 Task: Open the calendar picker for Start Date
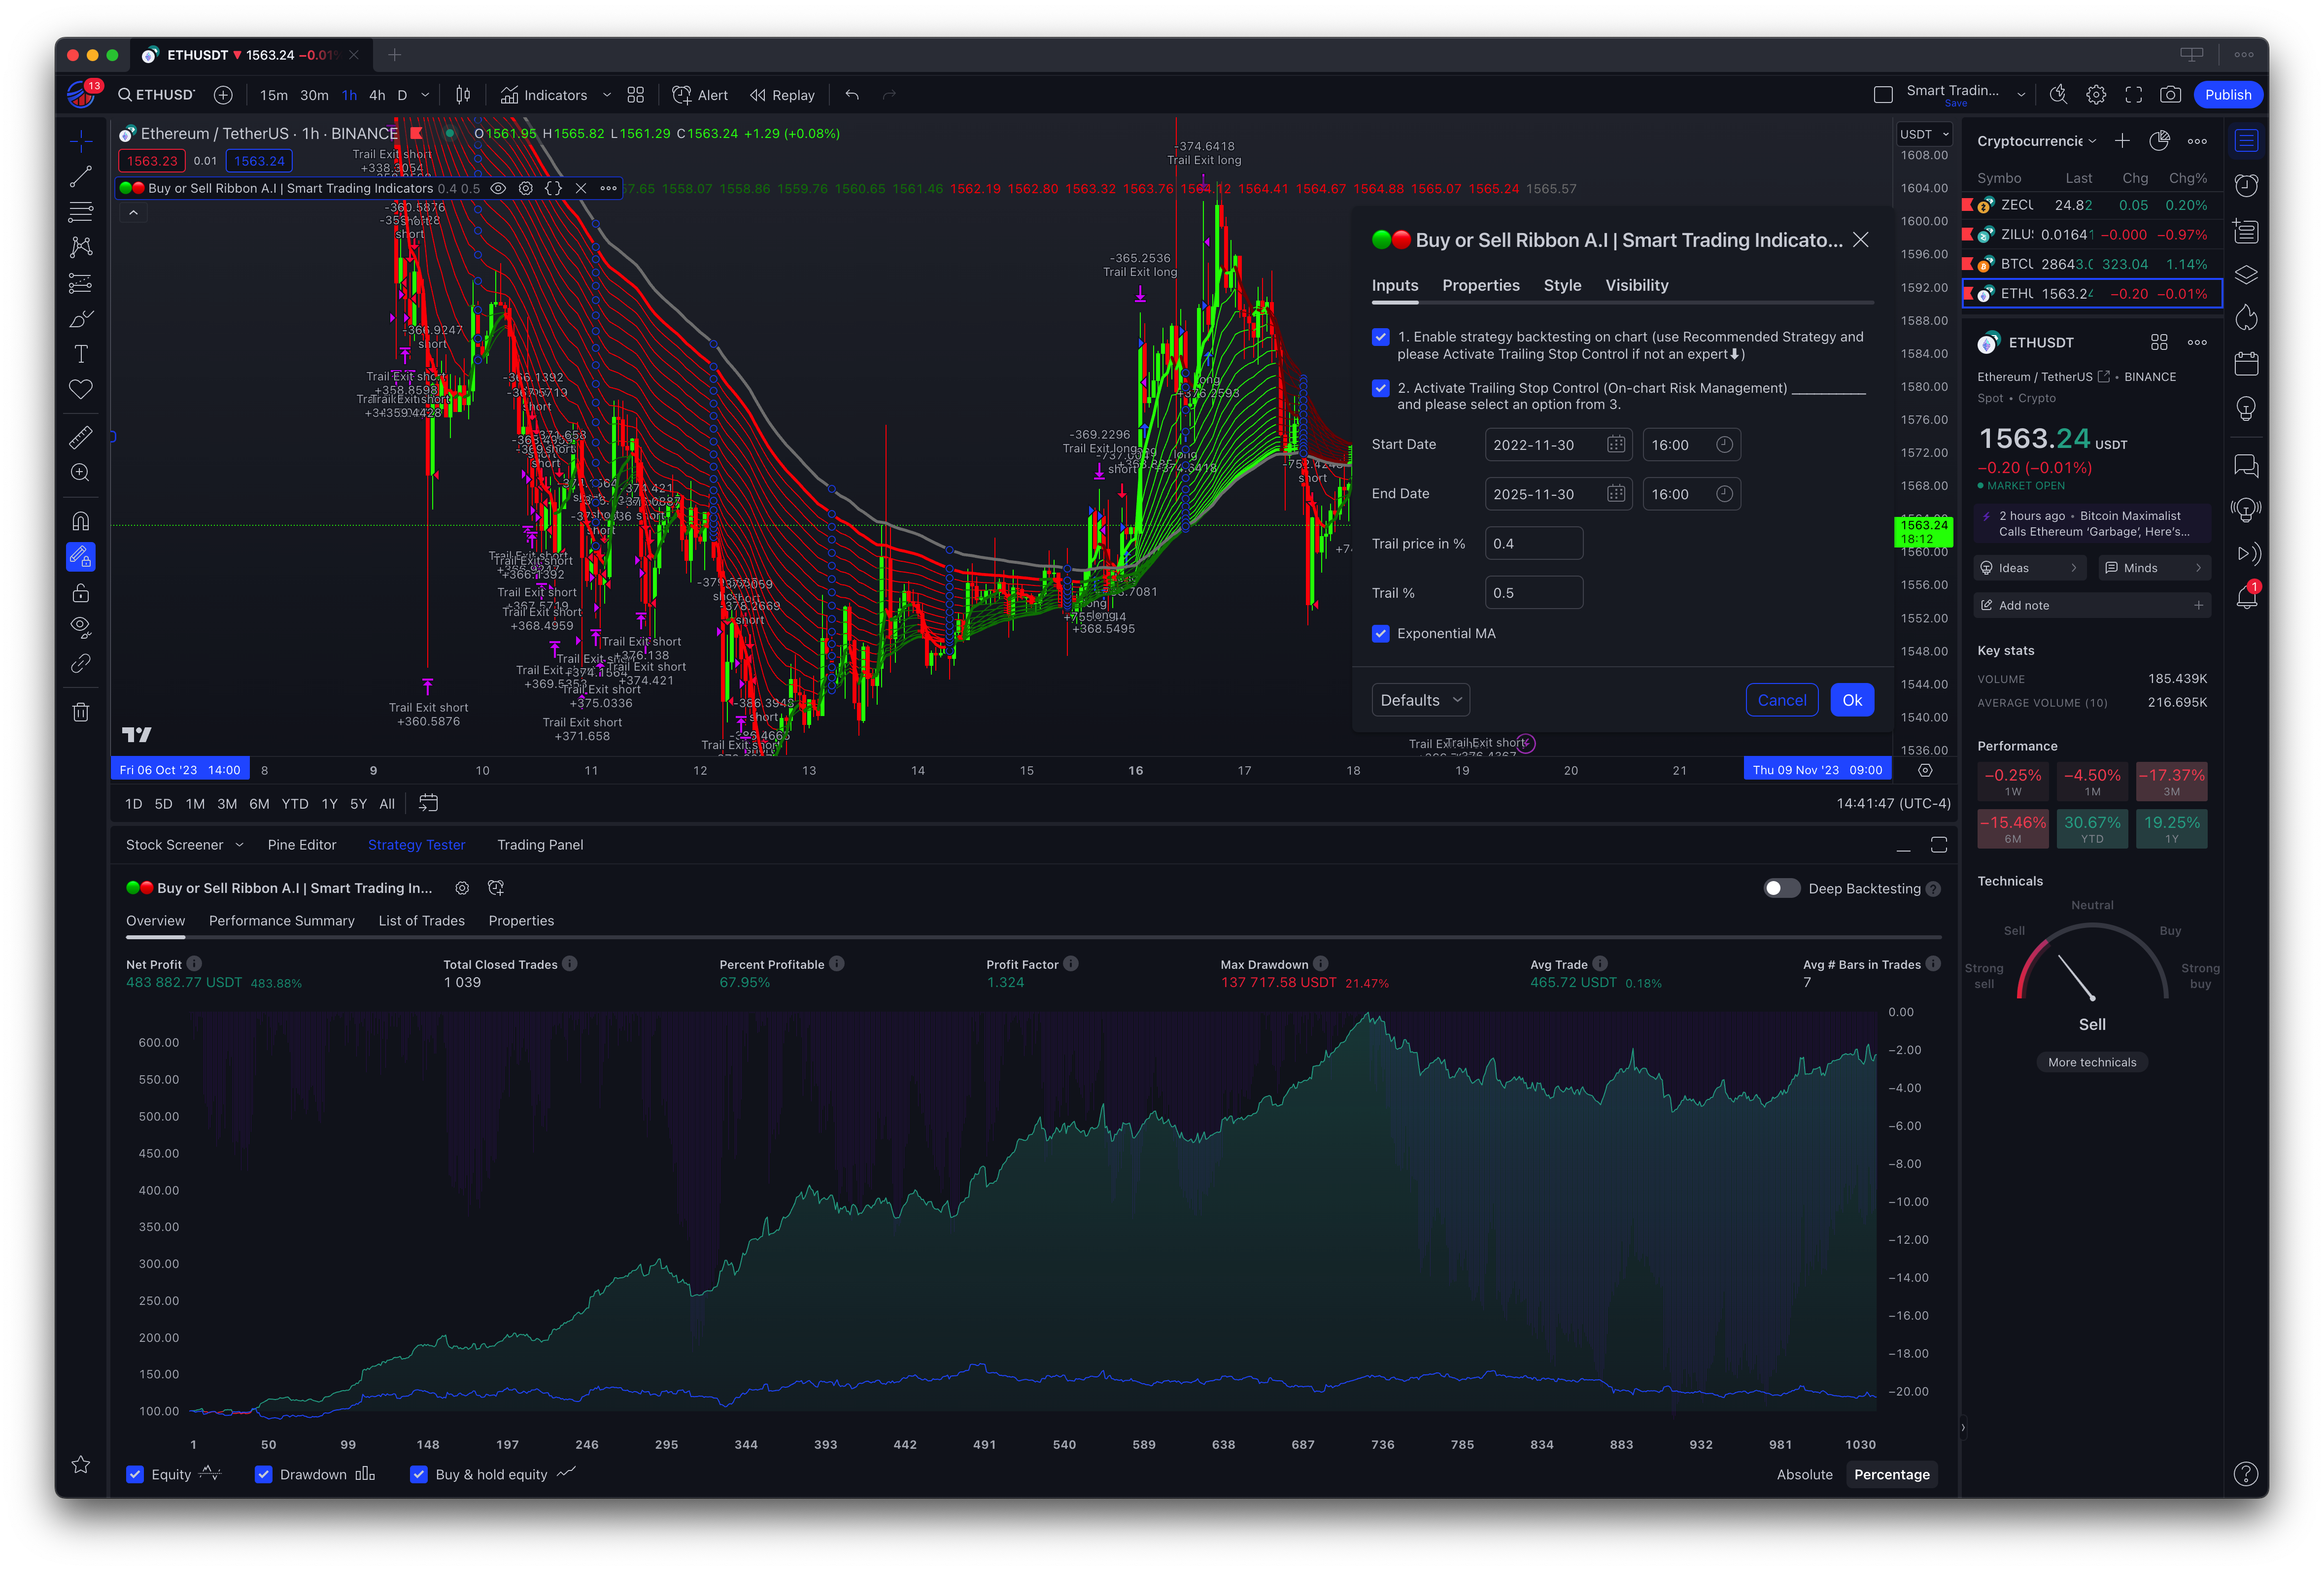pos(1615,445)
